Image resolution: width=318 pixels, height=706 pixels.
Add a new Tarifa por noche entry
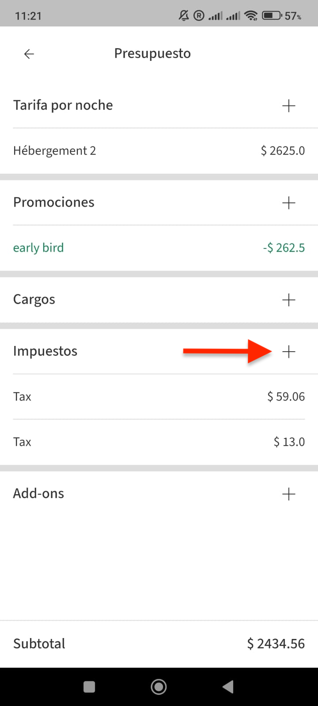[288, 106]
